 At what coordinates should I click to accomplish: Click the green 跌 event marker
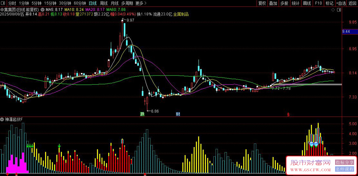click(142, 114)
